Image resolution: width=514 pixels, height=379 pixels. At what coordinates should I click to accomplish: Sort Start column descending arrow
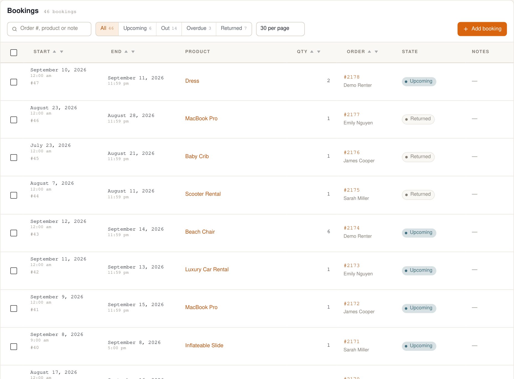(62, 52)
